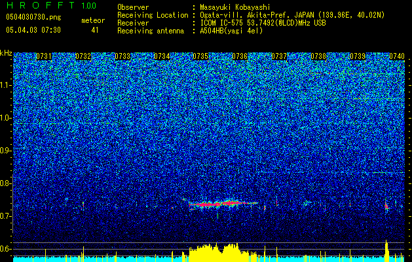This screenshot has height=262, width=412.
Task: Select the 0733 time marker
Action: point(122,56)
